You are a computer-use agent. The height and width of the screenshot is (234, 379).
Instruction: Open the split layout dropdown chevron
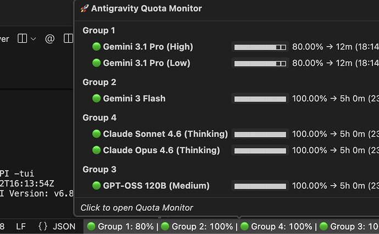(x=34, y=38)
